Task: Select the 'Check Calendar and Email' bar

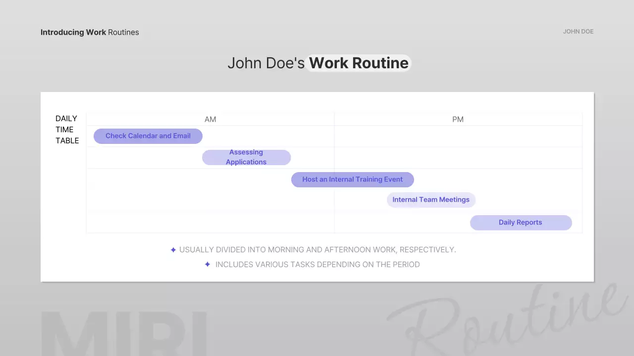Action: [148, 136]
